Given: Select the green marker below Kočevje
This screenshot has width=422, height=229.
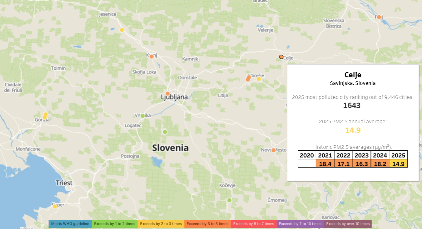Looking at the screenshot, I should (229, 200).
